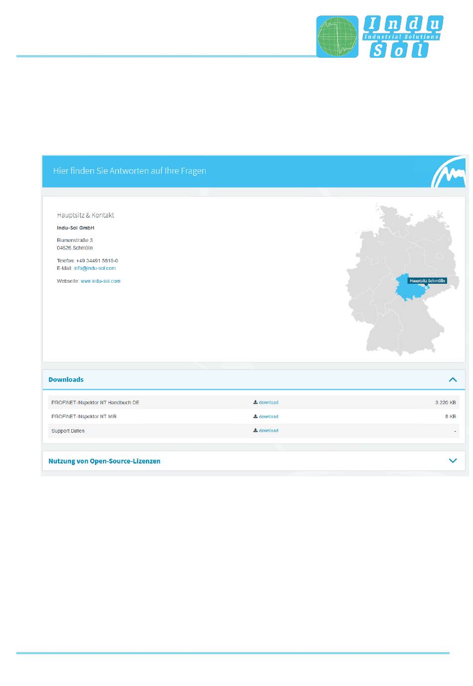
Task: Click the 8 KB file size
Action: click(x=451, y=417)
